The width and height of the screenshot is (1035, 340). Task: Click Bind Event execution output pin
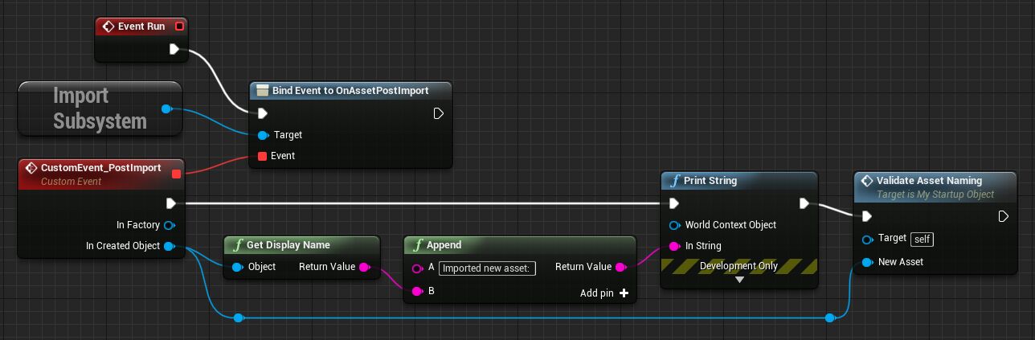click(438, 113)
